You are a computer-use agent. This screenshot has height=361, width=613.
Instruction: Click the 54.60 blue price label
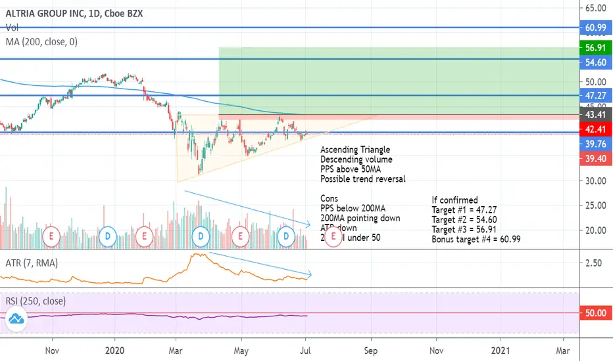(595, 62)
